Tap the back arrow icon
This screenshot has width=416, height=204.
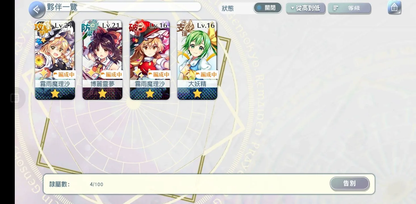[37, 9]
